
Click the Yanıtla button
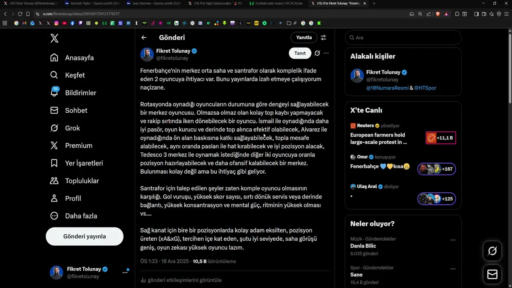tap(304, 38)
